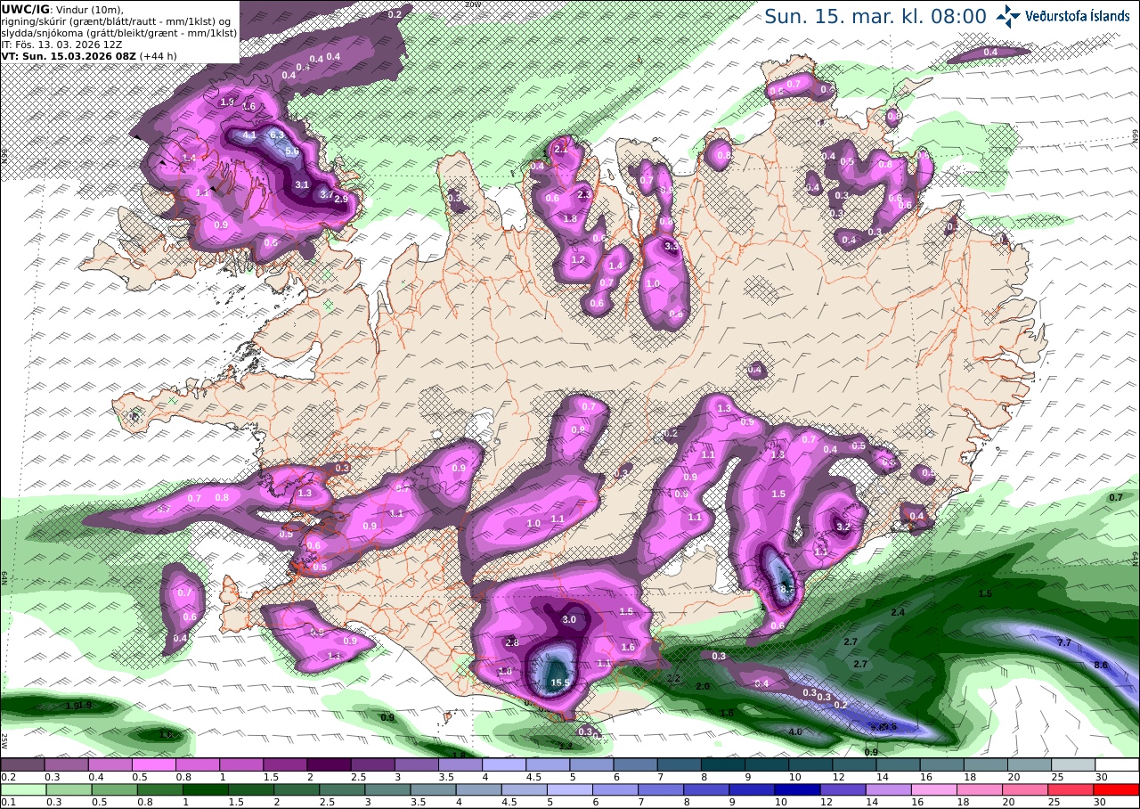This screenshot has height=809, width=1140.
Task: Click the 4.1 value over Westfjords
Action: click(249, 135)
